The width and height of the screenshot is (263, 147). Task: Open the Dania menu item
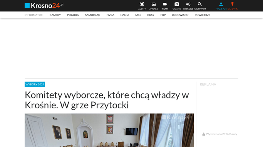(125, 15)
